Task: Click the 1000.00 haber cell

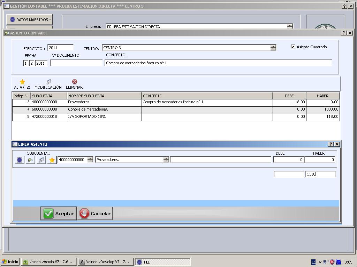Action: coord(323,110)
